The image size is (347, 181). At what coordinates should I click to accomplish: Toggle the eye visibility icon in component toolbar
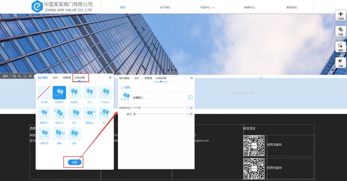[x=30, y=76]
